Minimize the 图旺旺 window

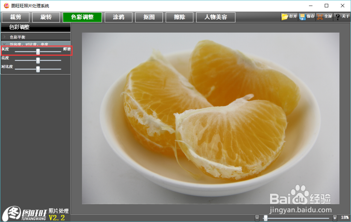[x=311, y=6]
